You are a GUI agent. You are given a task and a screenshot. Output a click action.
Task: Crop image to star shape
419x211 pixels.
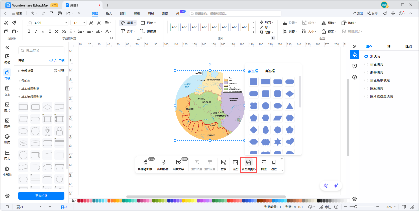[x=277, y=142]
